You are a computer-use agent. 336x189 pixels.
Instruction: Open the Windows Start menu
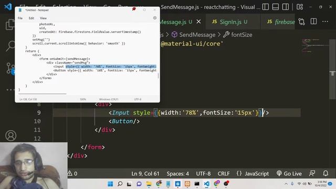[x=110, y=184]
